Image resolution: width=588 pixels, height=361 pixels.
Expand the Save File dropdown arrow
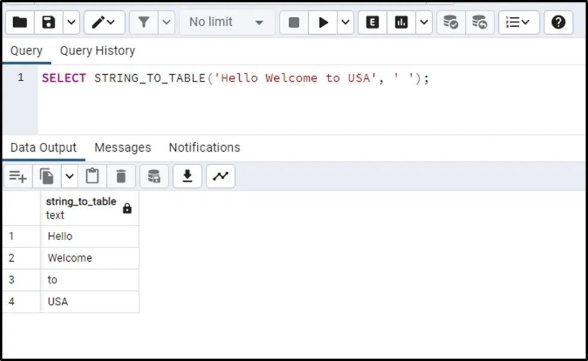(x=71, y=22)
